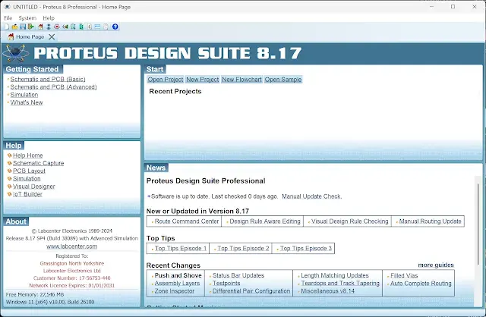The width and height of the screenshot is (486, 317).
Task: Open the Length Matching Updates guide
Action: point(335,275)
